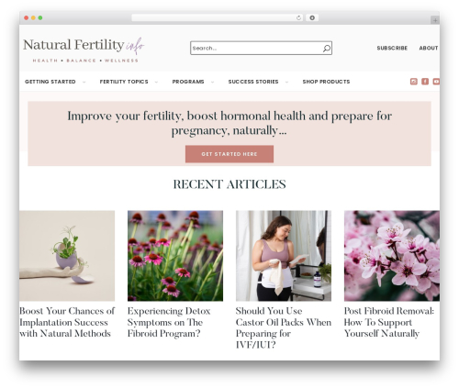Read Post Fibroid Removal article title
Screen dimensions: 459x388
(389, 322)
